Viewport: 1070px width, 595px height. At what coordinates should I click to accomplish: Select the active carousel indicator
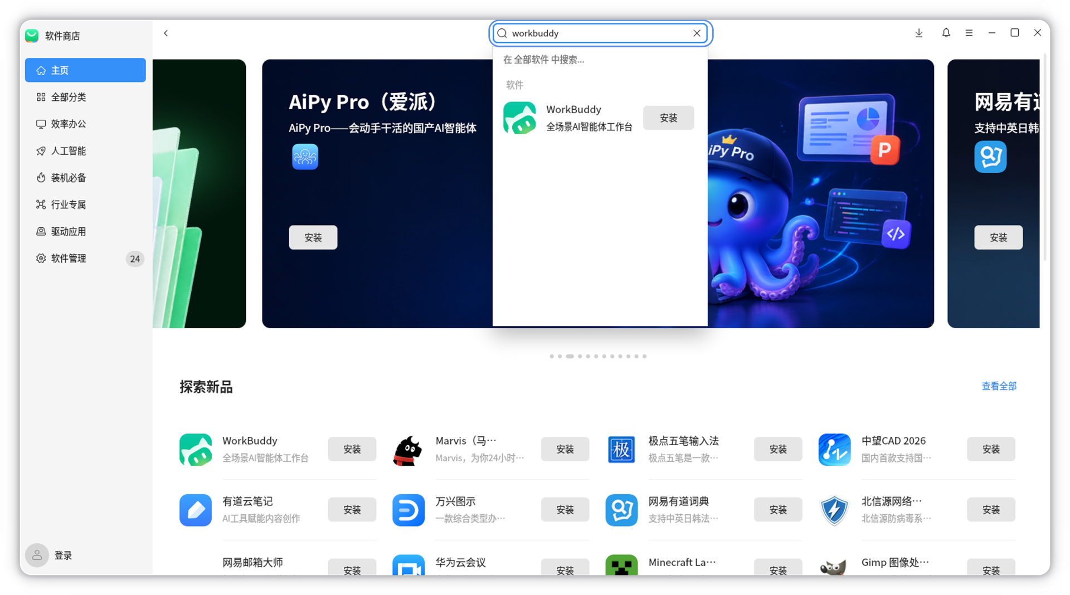(570, 357)
